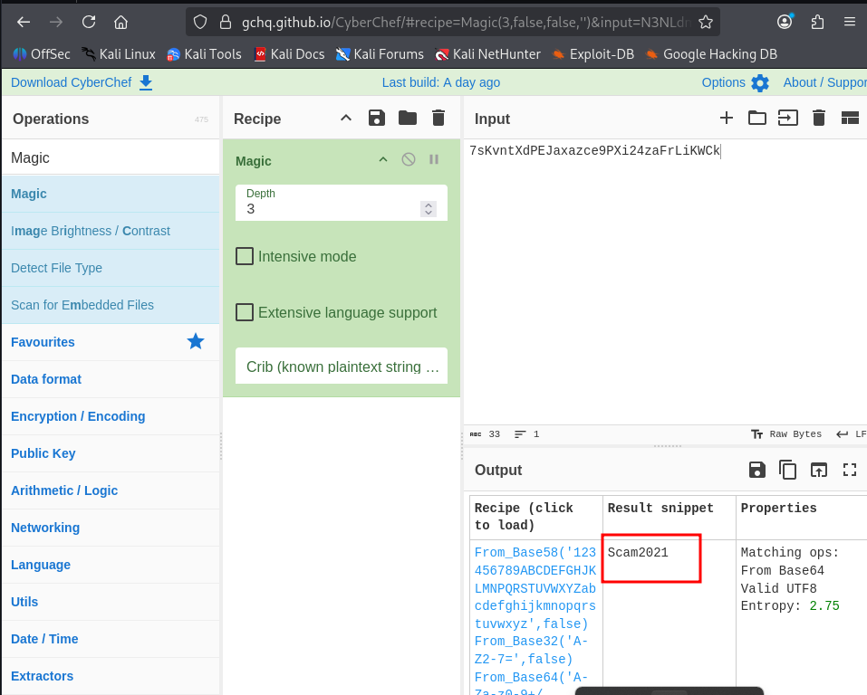Save output to file
The image size is (867, 695).
756,470
